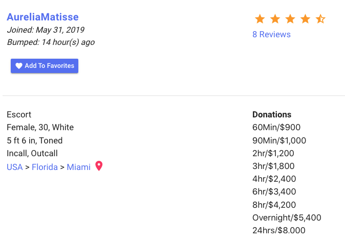Click the Incall, Outcall text line
The image size is (345, 244).
(x=32, y=153)
